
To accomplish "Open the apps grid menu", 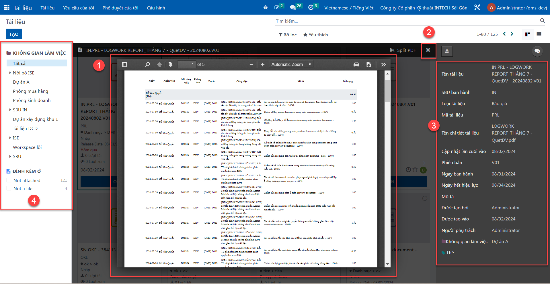I will pyautogui.click(x=7, y=8).
